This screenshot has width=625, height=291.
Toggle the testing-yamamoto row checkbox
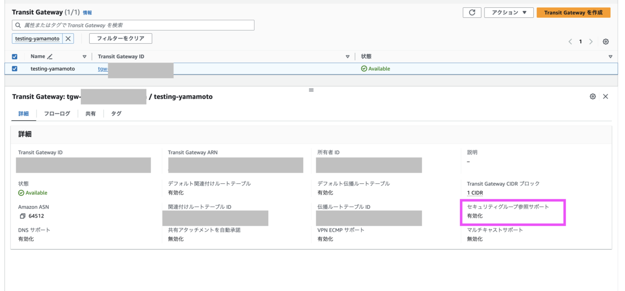pyautogui.click(x=15, y=69)
